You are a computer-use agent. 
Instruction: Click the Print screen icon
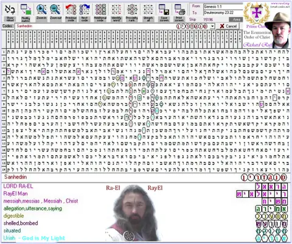pyautogui.click(x=179, y=13)
